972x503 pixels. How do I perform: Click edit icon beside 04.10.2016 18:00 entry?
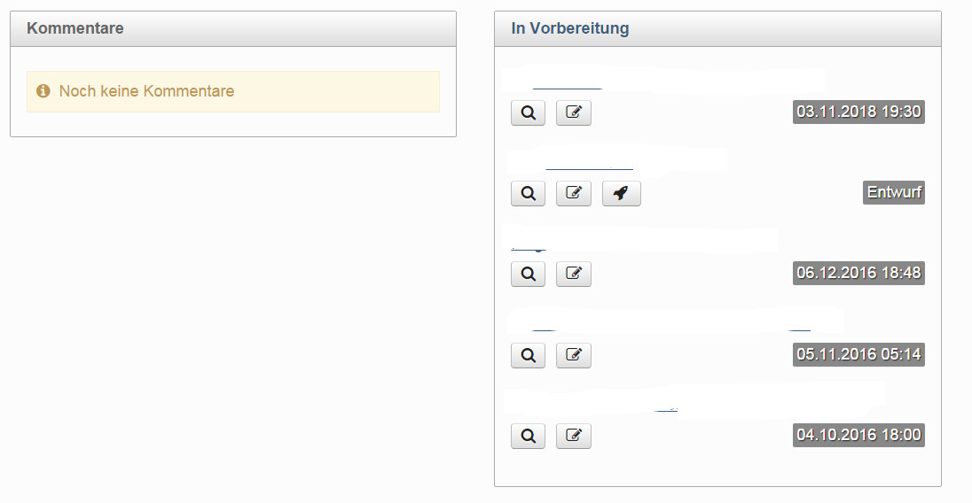pos(573,437)
